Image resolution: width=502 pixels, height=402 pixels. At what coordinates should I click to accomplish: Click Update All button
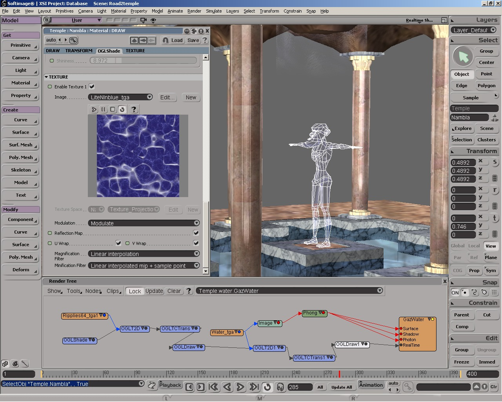click(x=342, y=387)
